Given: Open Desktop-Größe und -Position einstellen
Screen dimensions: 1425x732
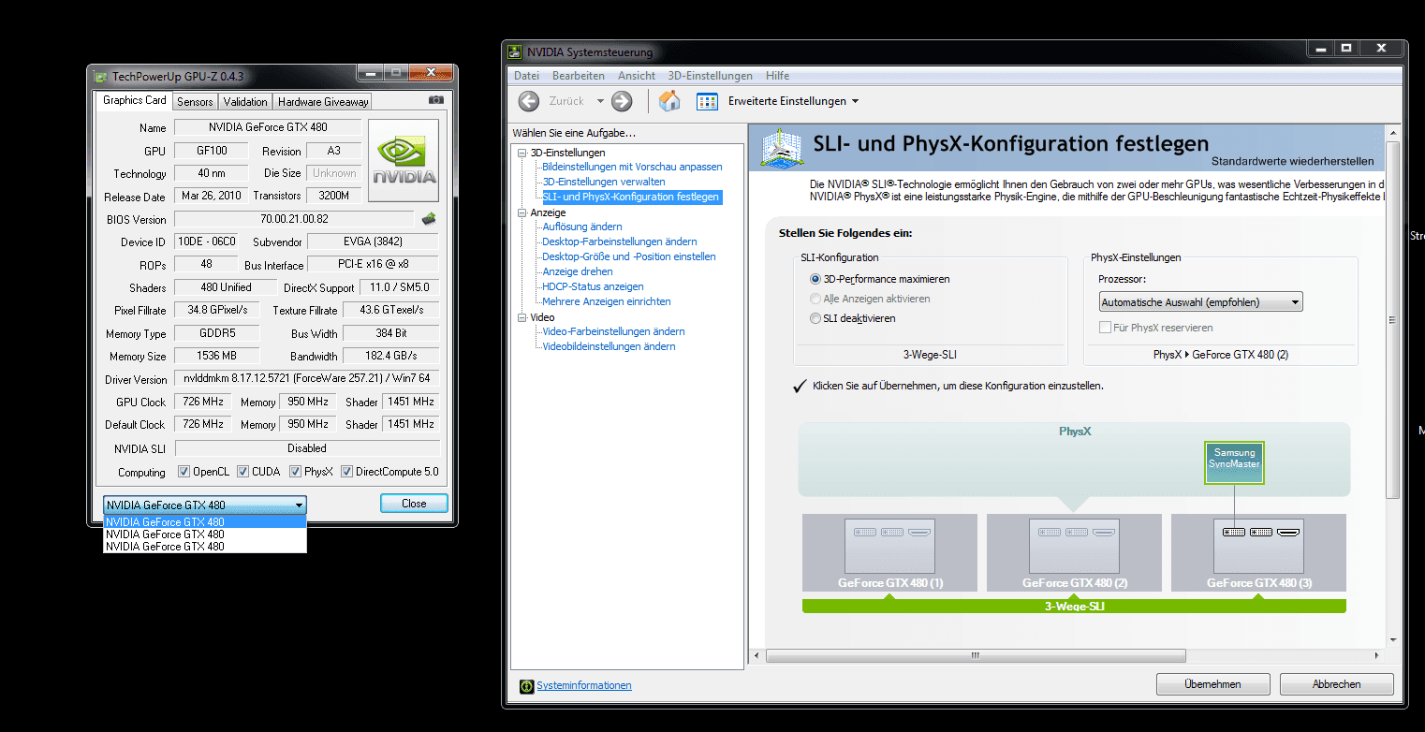Looking at the screenshot, I should coord(629,256).
